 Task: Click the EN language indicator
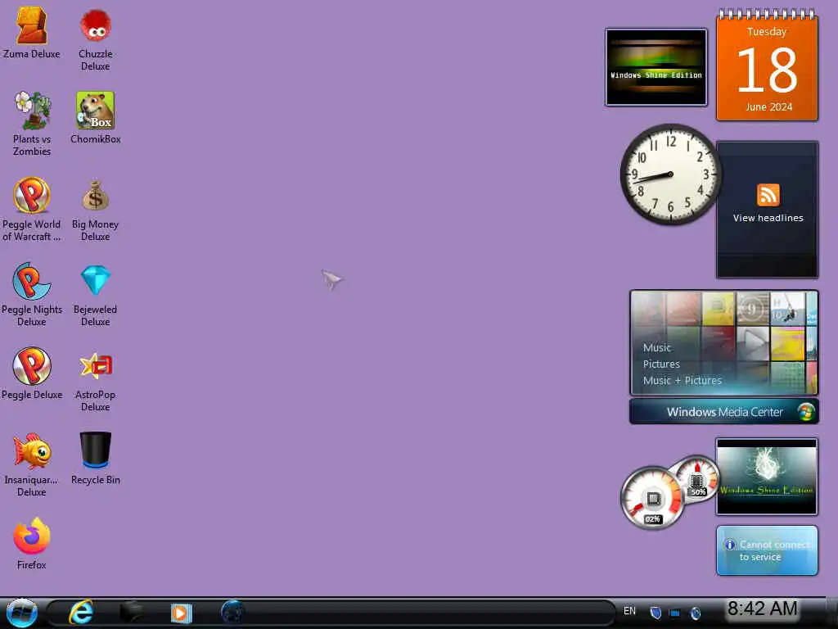629,611
